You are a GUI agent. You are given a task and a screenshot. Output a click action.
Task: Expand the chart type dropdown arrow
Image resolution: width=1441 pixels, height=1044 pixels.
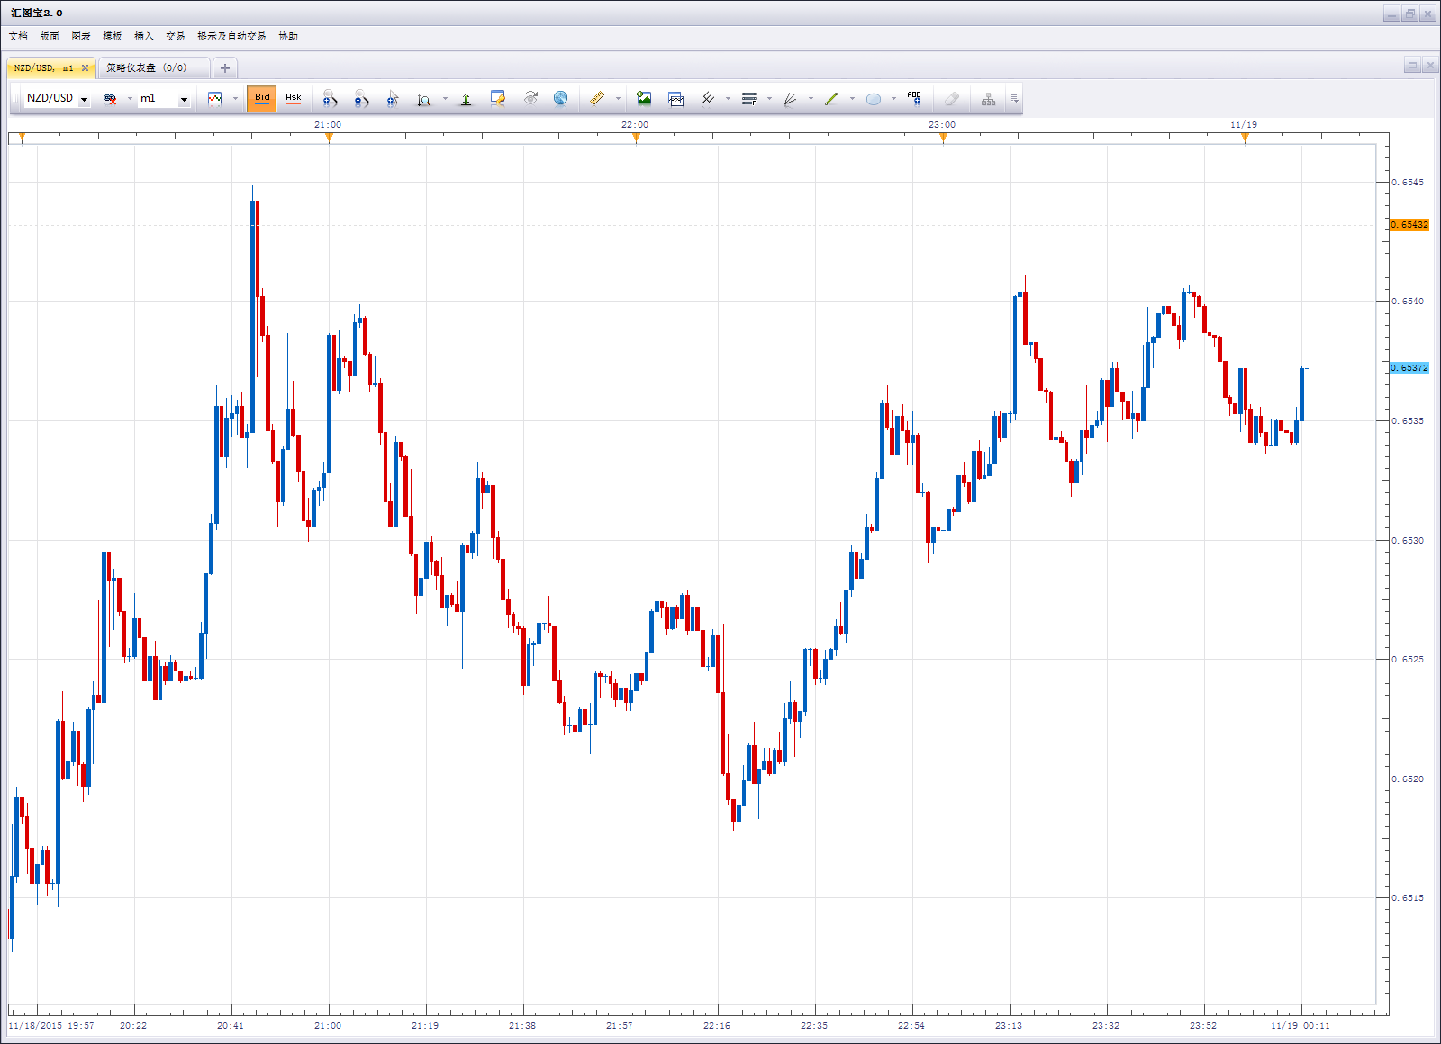click(x=235, y=99)
